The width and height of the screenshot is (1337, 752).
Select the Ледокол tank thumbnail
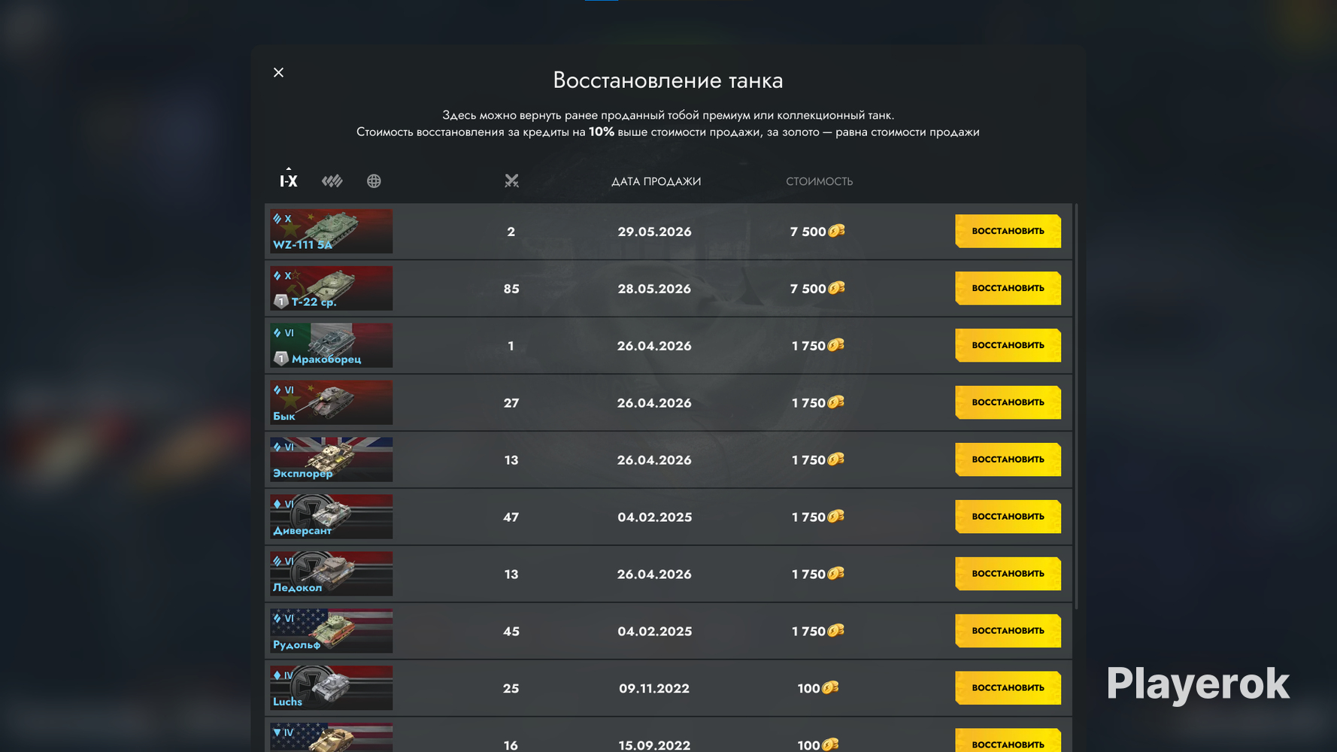pyautogui.click(x=331, y=574)
